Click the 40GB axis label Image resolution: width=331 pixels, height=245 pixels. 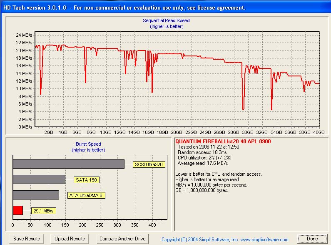click(319, 132)
